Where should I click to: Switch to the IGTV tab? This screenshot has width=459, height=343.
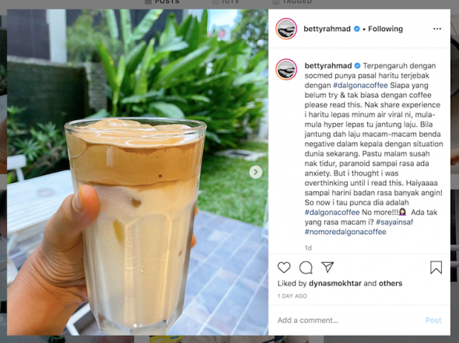(x=226, y=2)
